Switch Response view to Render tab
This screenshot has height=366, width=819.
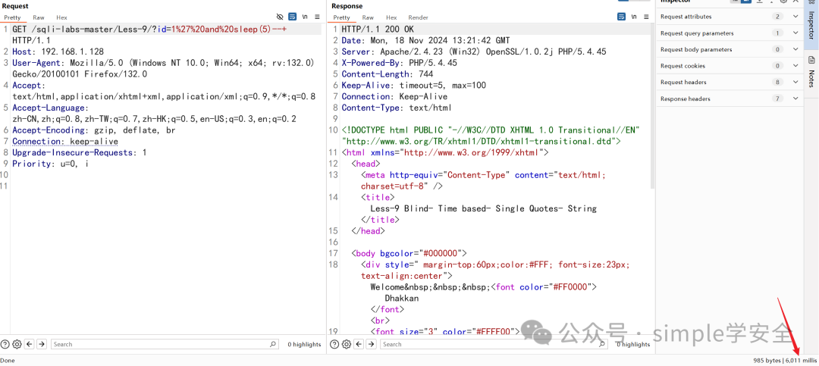pos(419,17)
